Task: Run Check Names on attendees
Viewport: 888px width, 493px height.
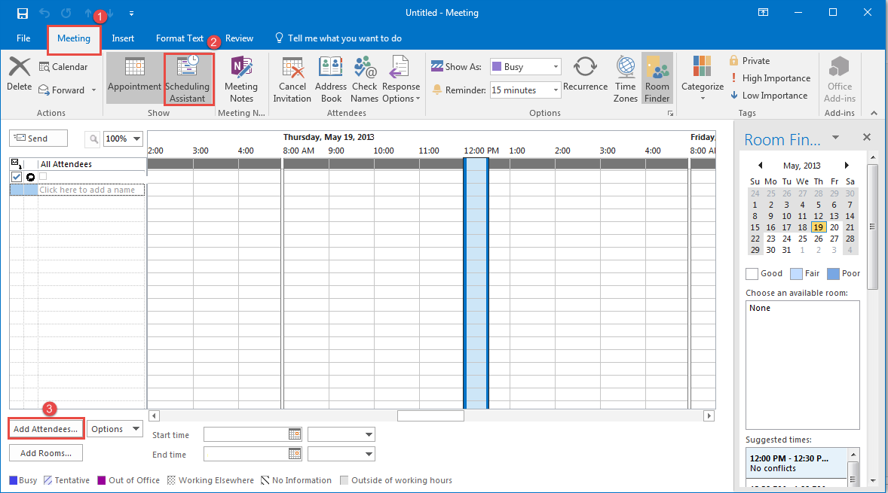Action: 364,78
